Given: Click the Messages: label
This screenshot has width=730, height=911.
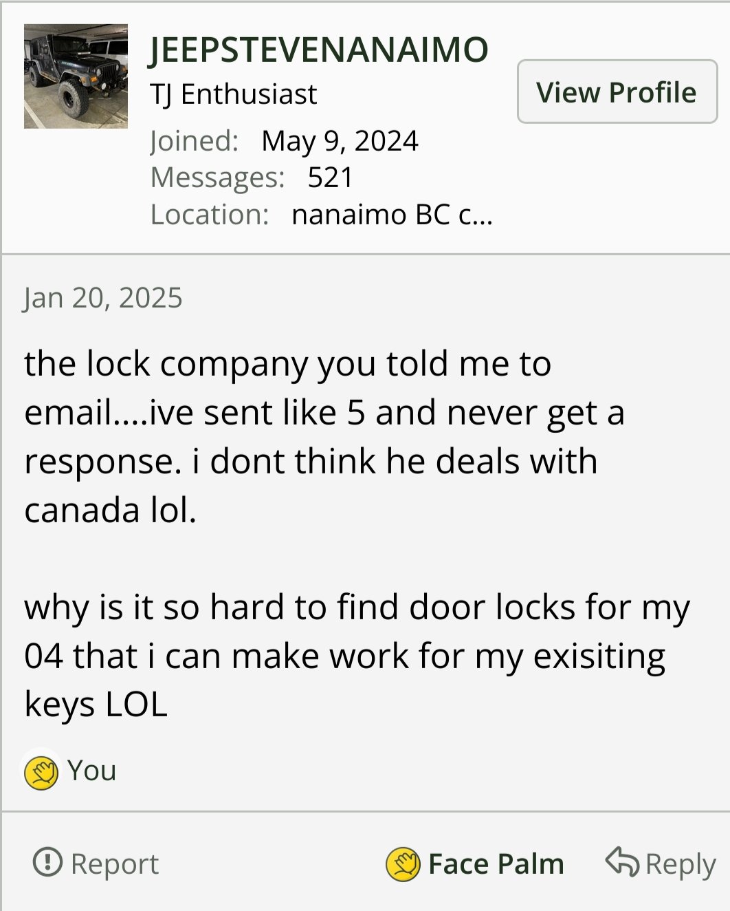Looking at the screenshot, I should pyautogui.click(x=217, y=178).
